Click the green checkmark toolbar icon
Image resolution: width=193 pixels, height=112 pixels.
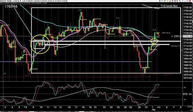pos(165,1)
